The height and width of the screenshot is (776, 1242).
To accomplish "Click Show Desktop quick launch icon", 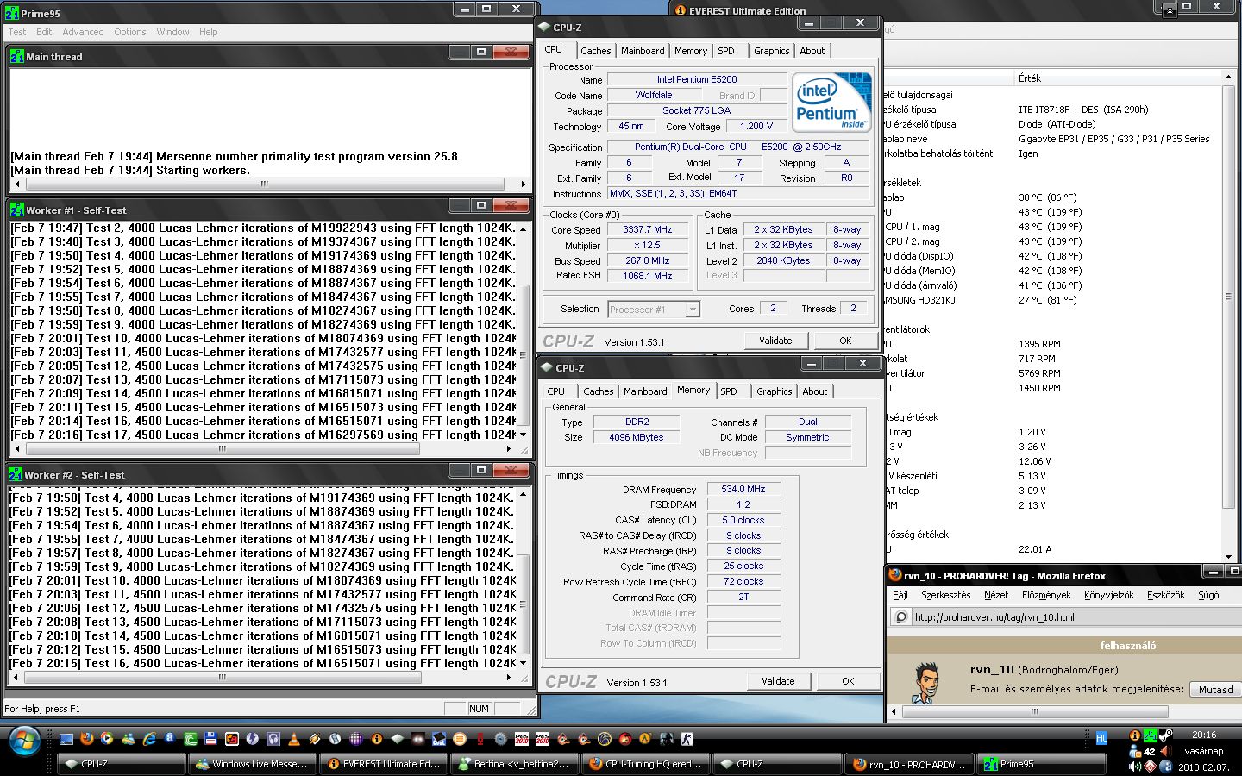I will click(66, 739).
